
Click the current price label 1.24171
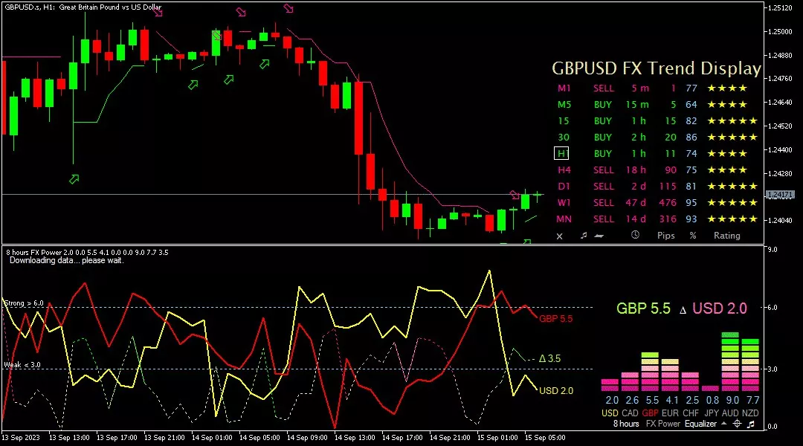[x=779, y=195]
